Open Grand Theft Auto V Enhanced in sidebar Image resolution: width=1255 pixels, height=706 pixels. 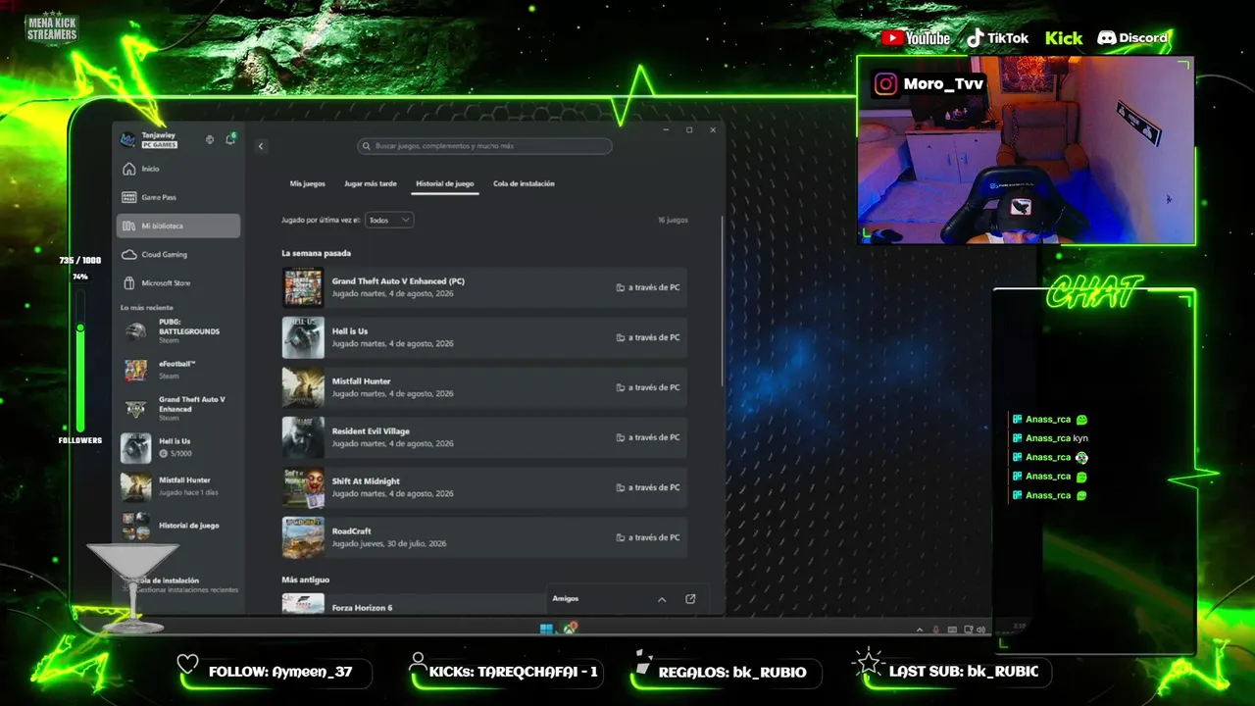178,408
